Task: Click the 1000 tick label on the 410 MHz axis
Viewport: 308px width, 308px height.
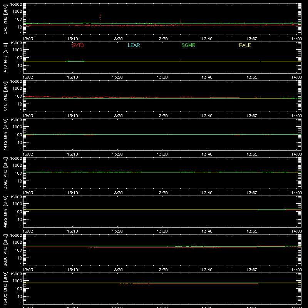Action: 17,50
